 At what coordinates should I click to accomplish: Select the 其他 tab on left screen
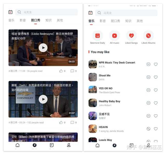click(x=60, y=20)
